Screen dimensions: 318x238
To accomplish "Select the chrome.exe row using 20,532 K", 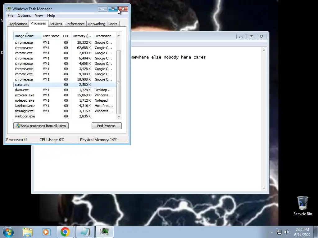I will pos(65,42).
